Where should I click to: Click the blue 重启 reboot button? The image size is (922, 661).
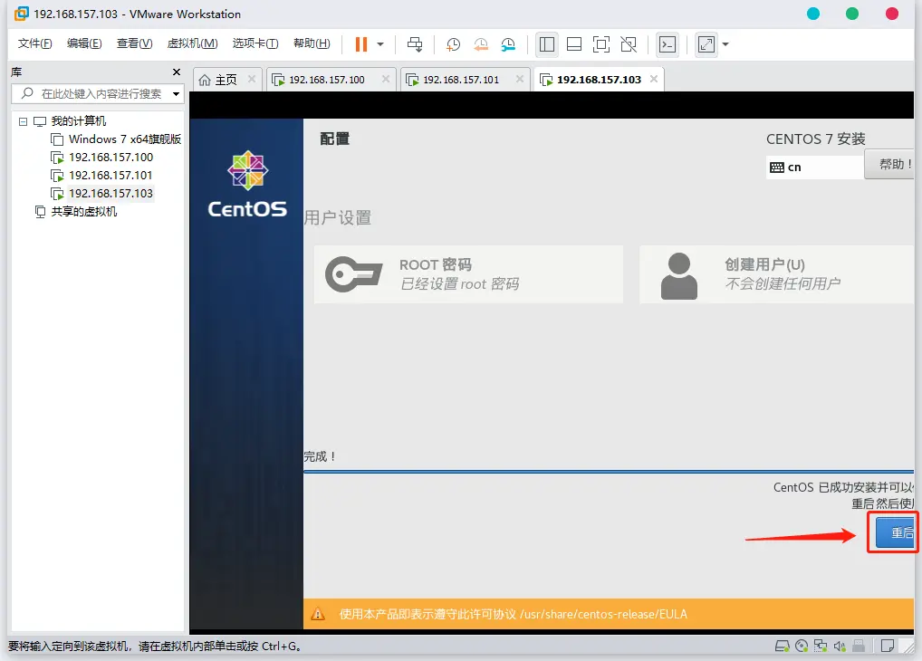895,532
